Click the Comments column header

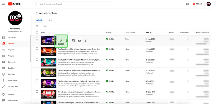[x=184, y=32]
